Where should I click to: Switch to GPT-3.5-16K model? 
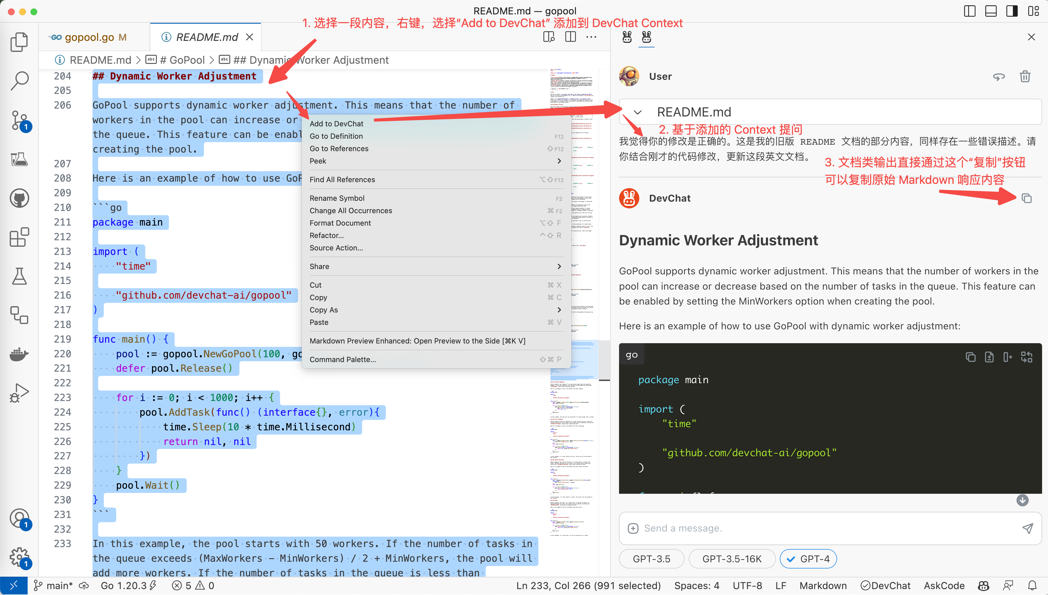click(732, 559)
